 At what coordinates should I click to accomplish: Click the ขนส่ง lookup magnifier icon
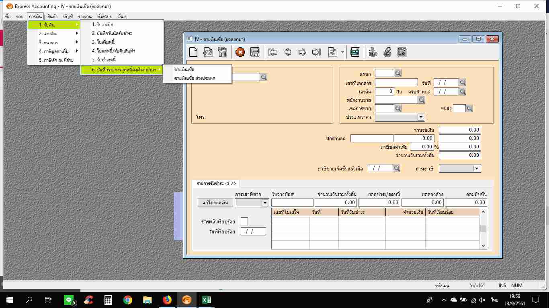tap(469, 108)
